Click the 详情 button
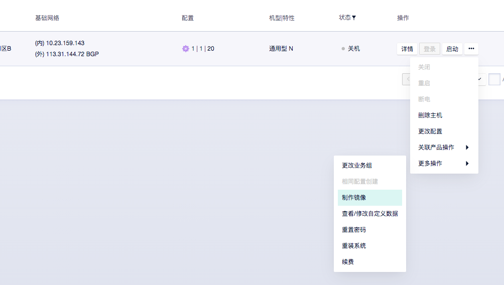This screenshot has width=504, height=285. [407, 49]
